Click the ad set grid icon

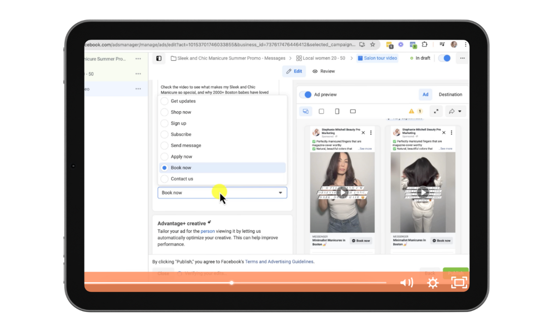pos(299,58)
